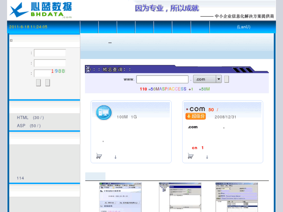Click the 1988 captcha image
The width and height of the screenshot is (283, 212).
58,71
